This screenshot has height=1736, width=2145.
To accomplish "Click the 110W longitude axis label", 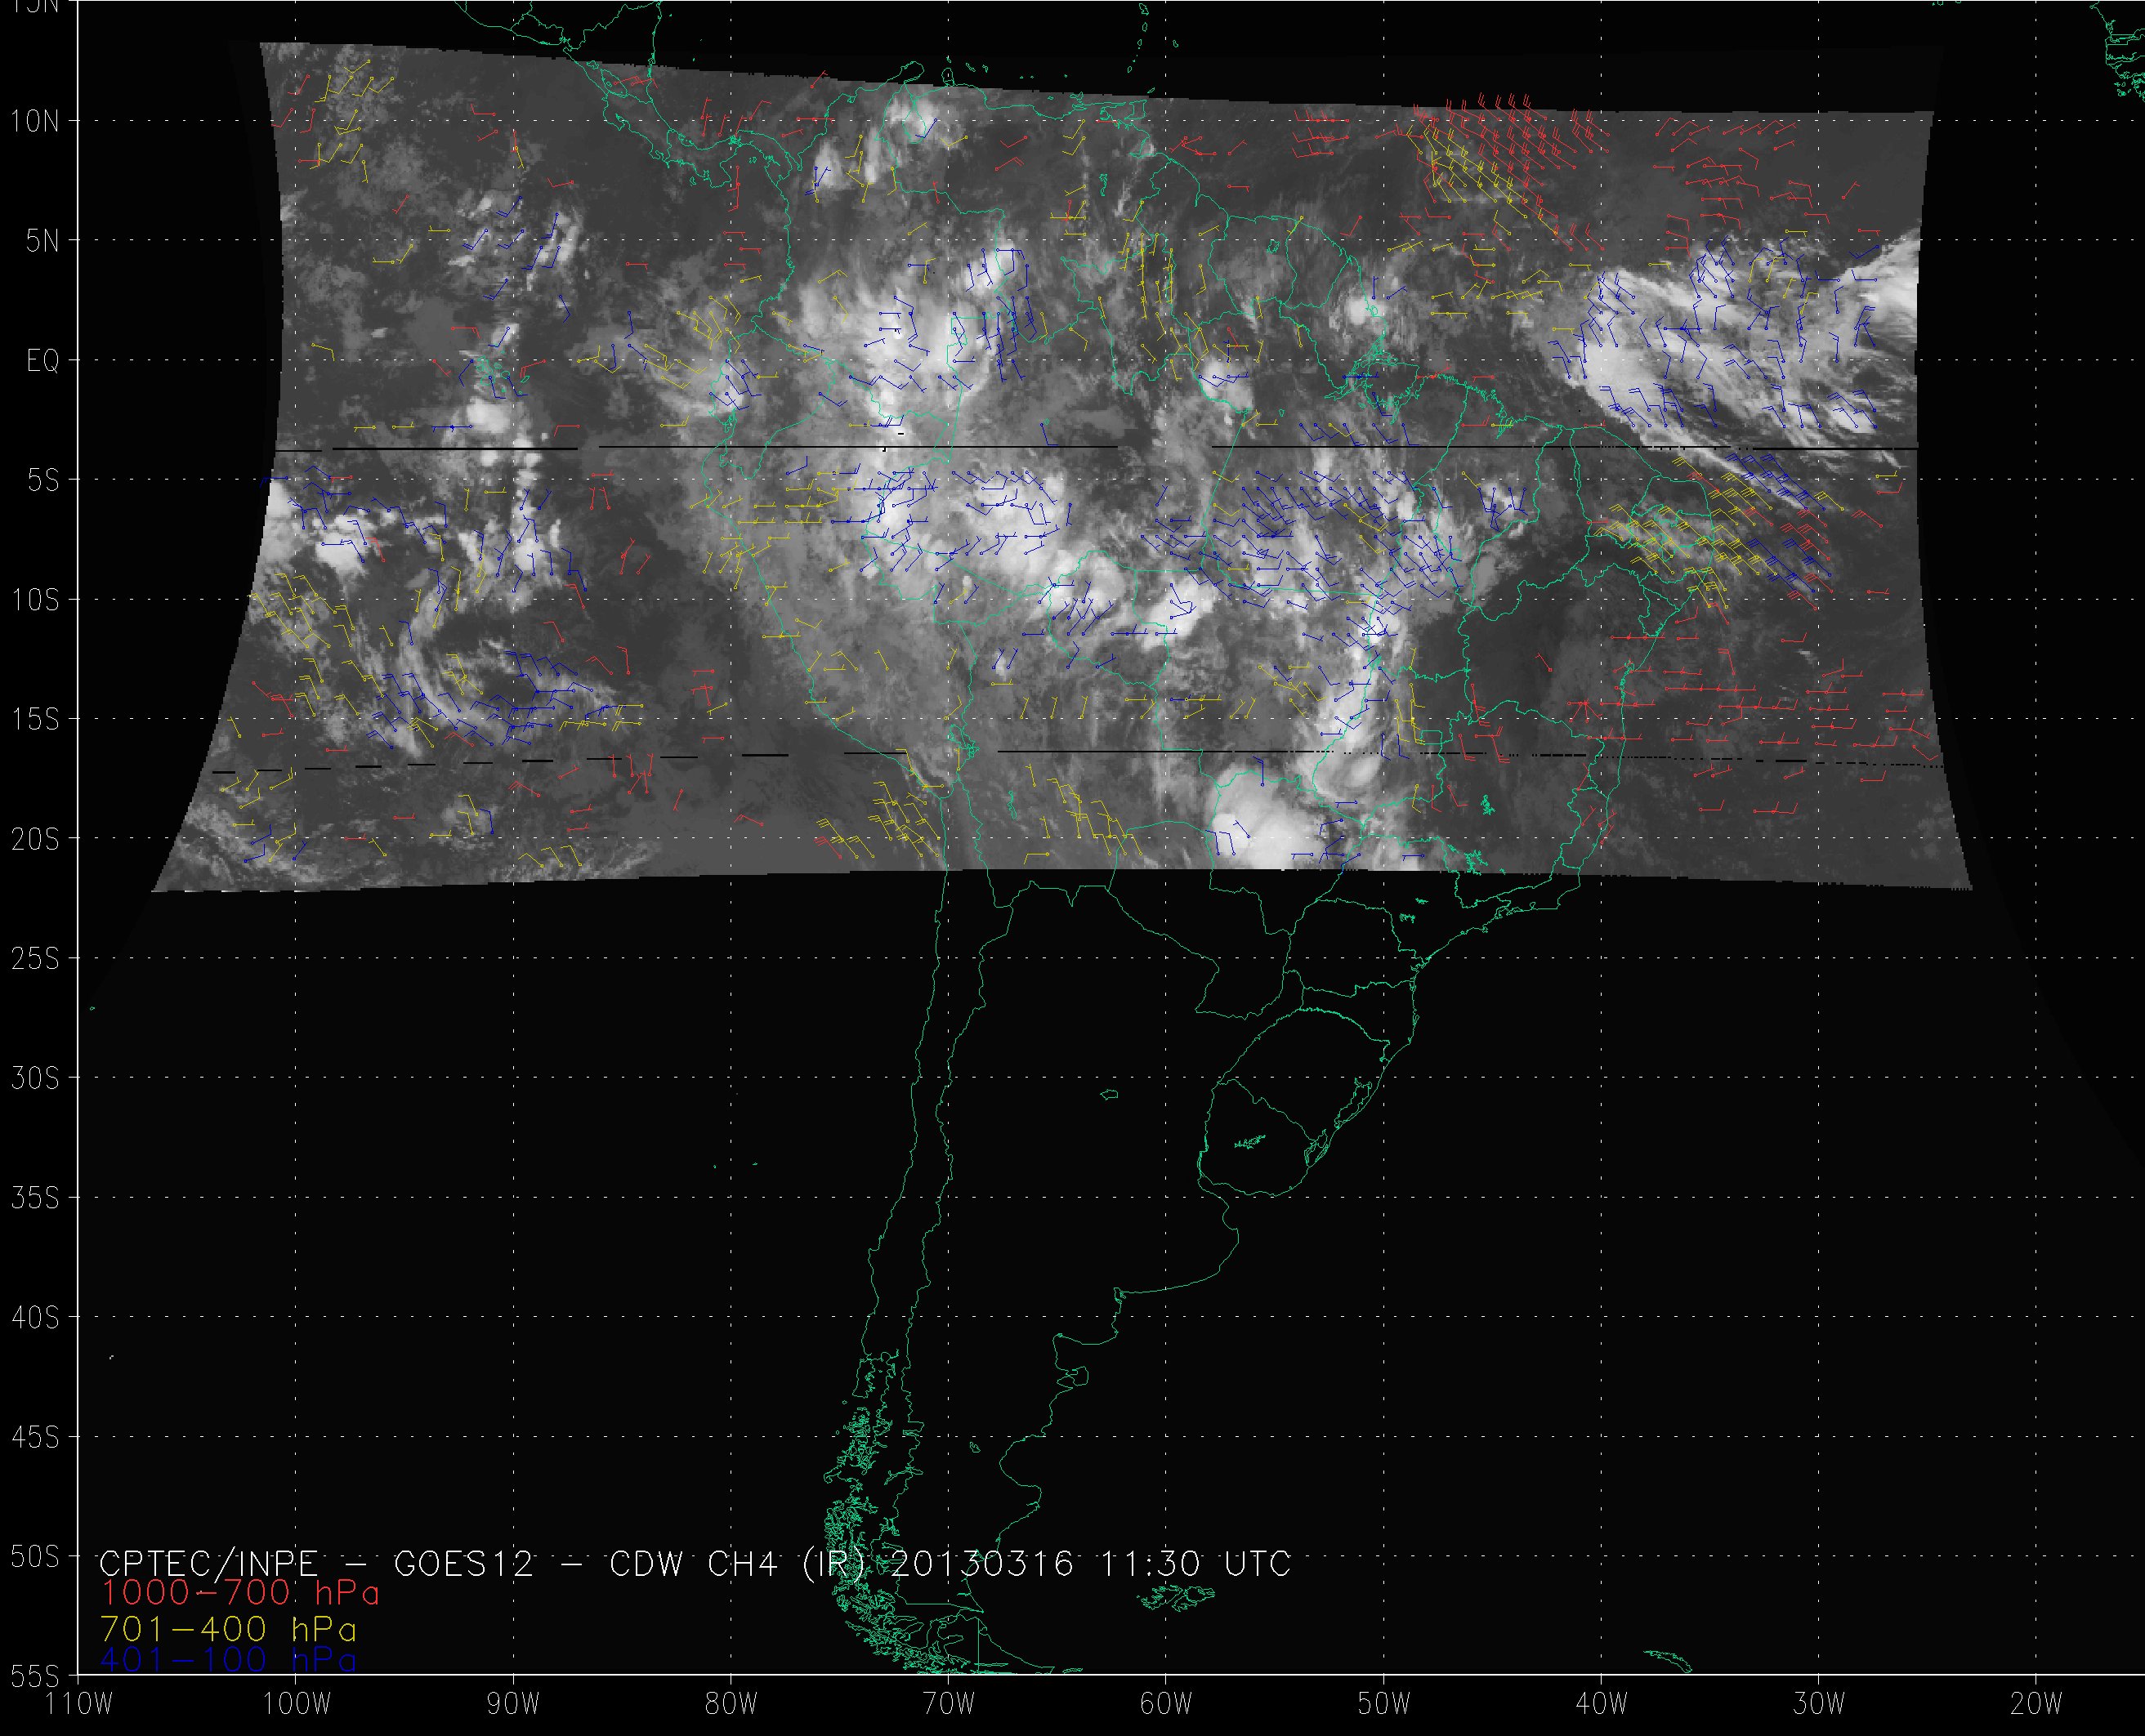I will pyautogui.click(x=80, y=1704).
